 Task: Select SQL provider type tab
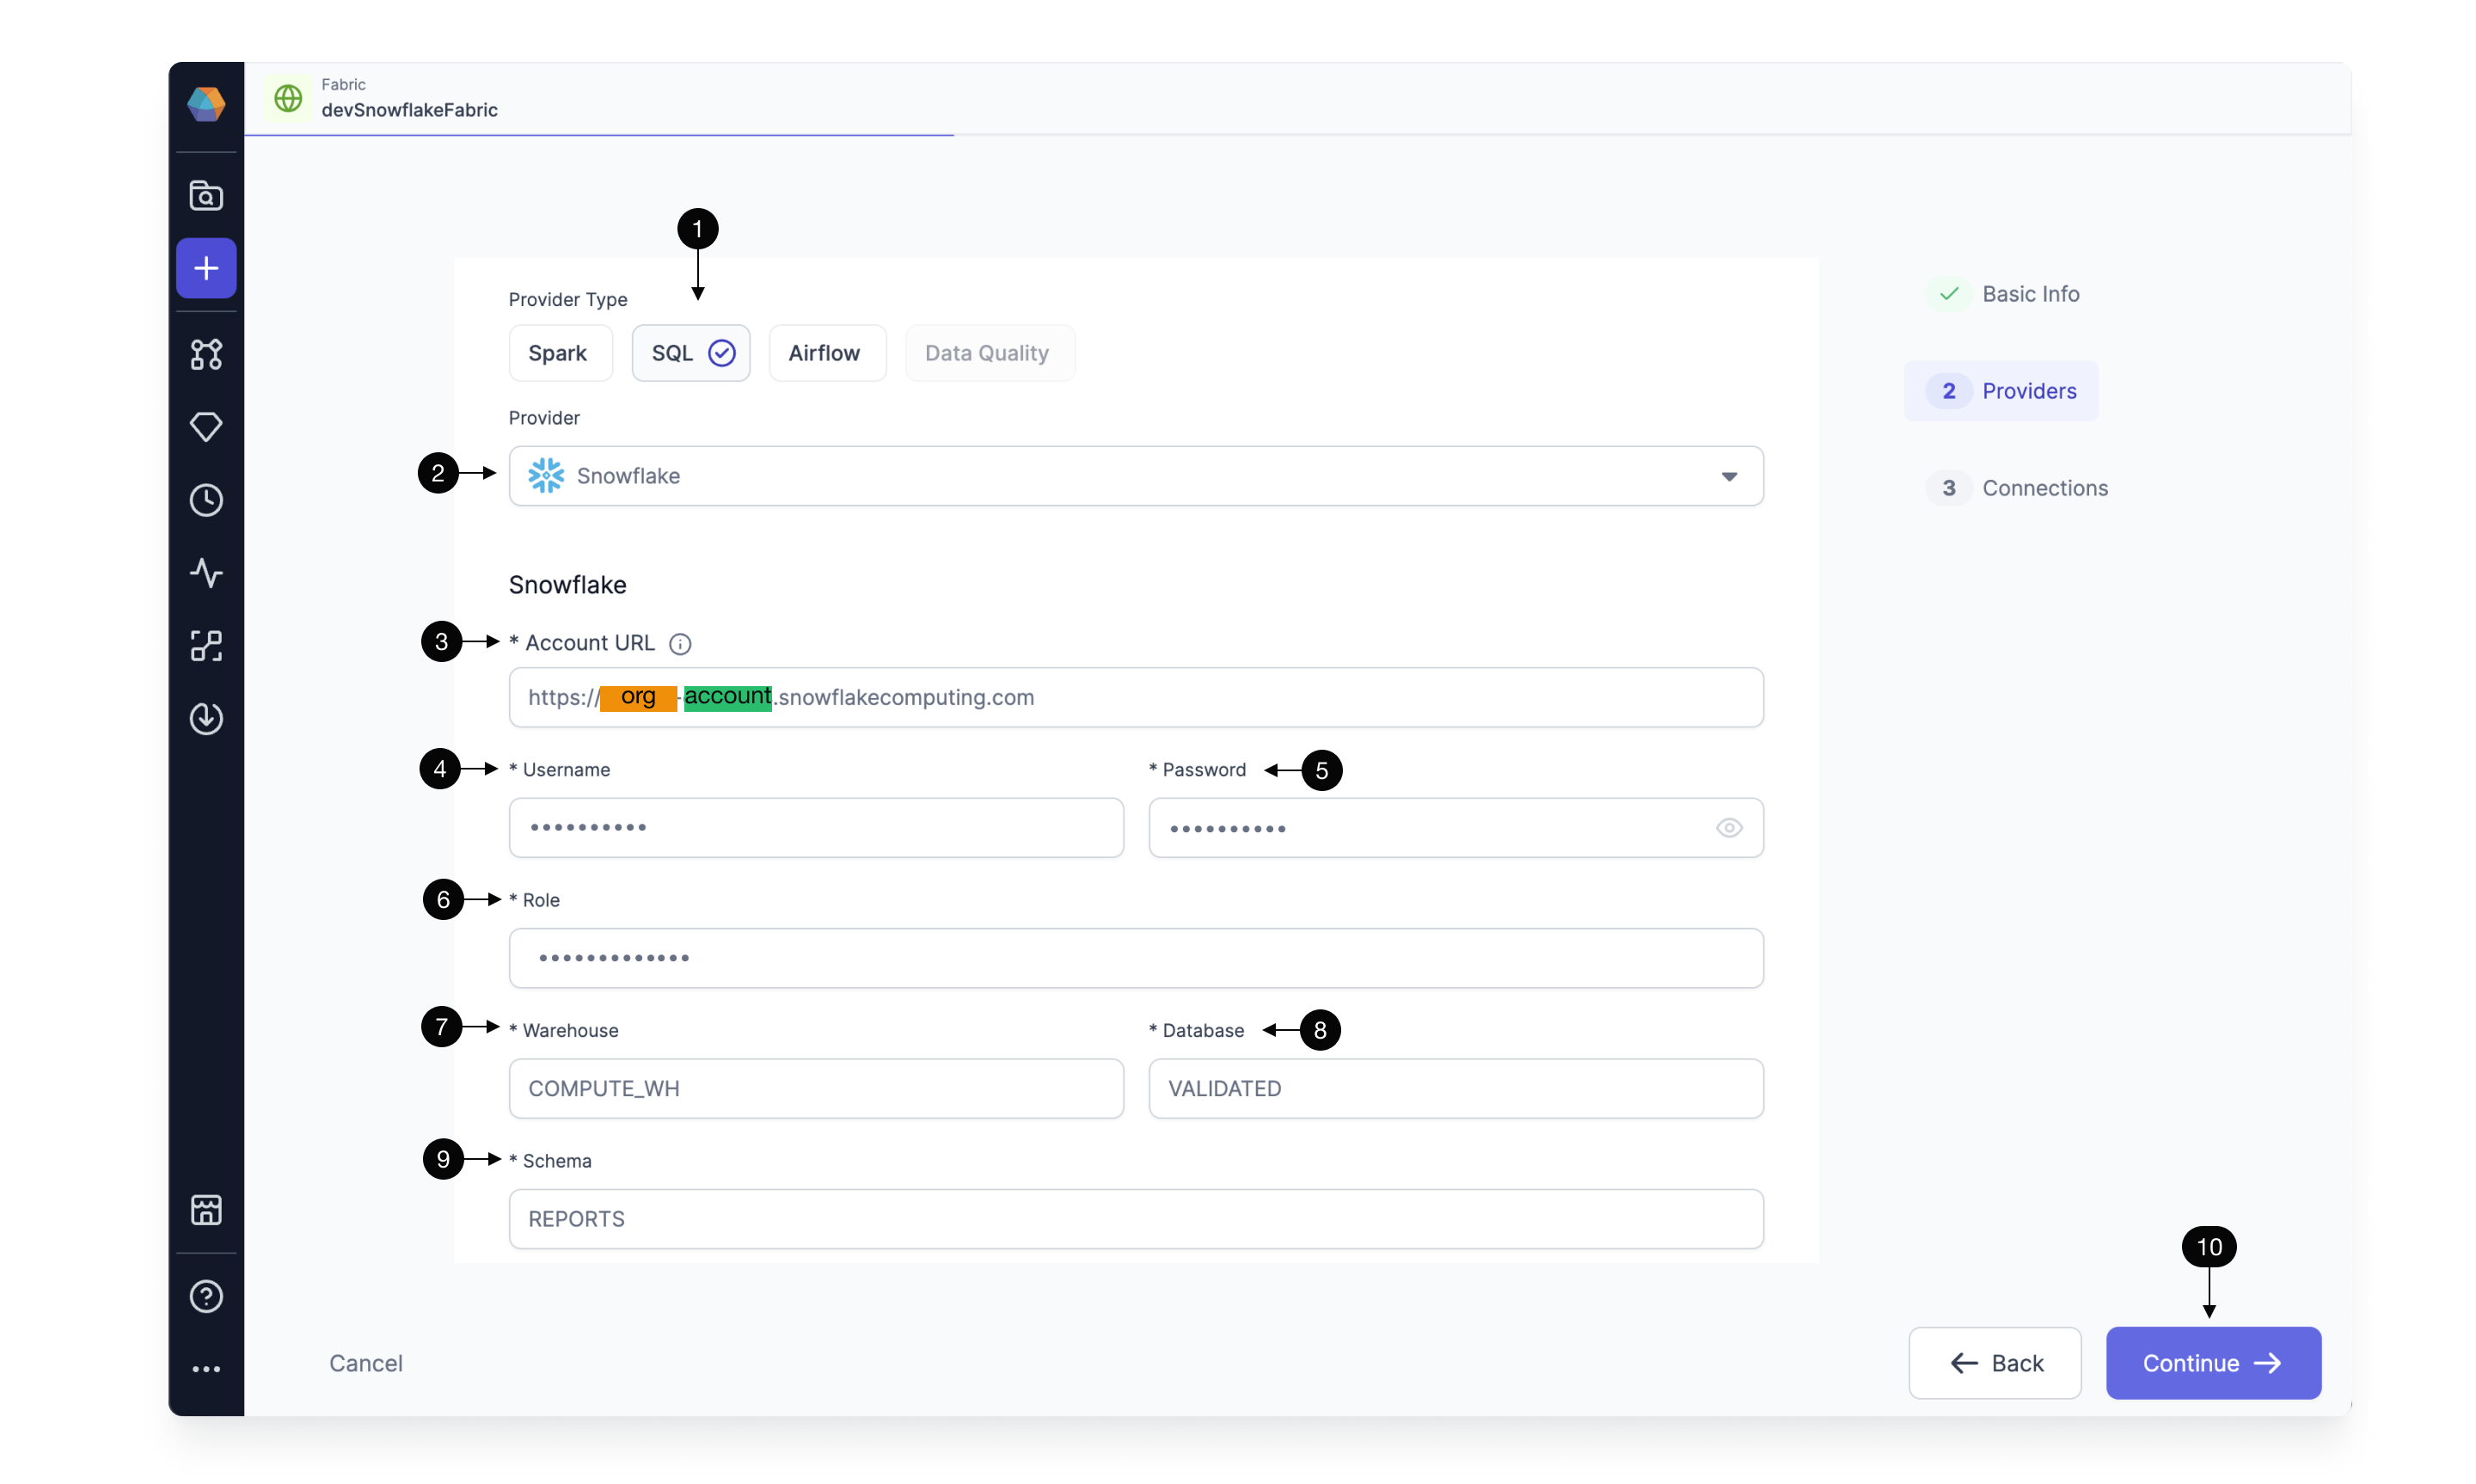click(x=690, y=352)
